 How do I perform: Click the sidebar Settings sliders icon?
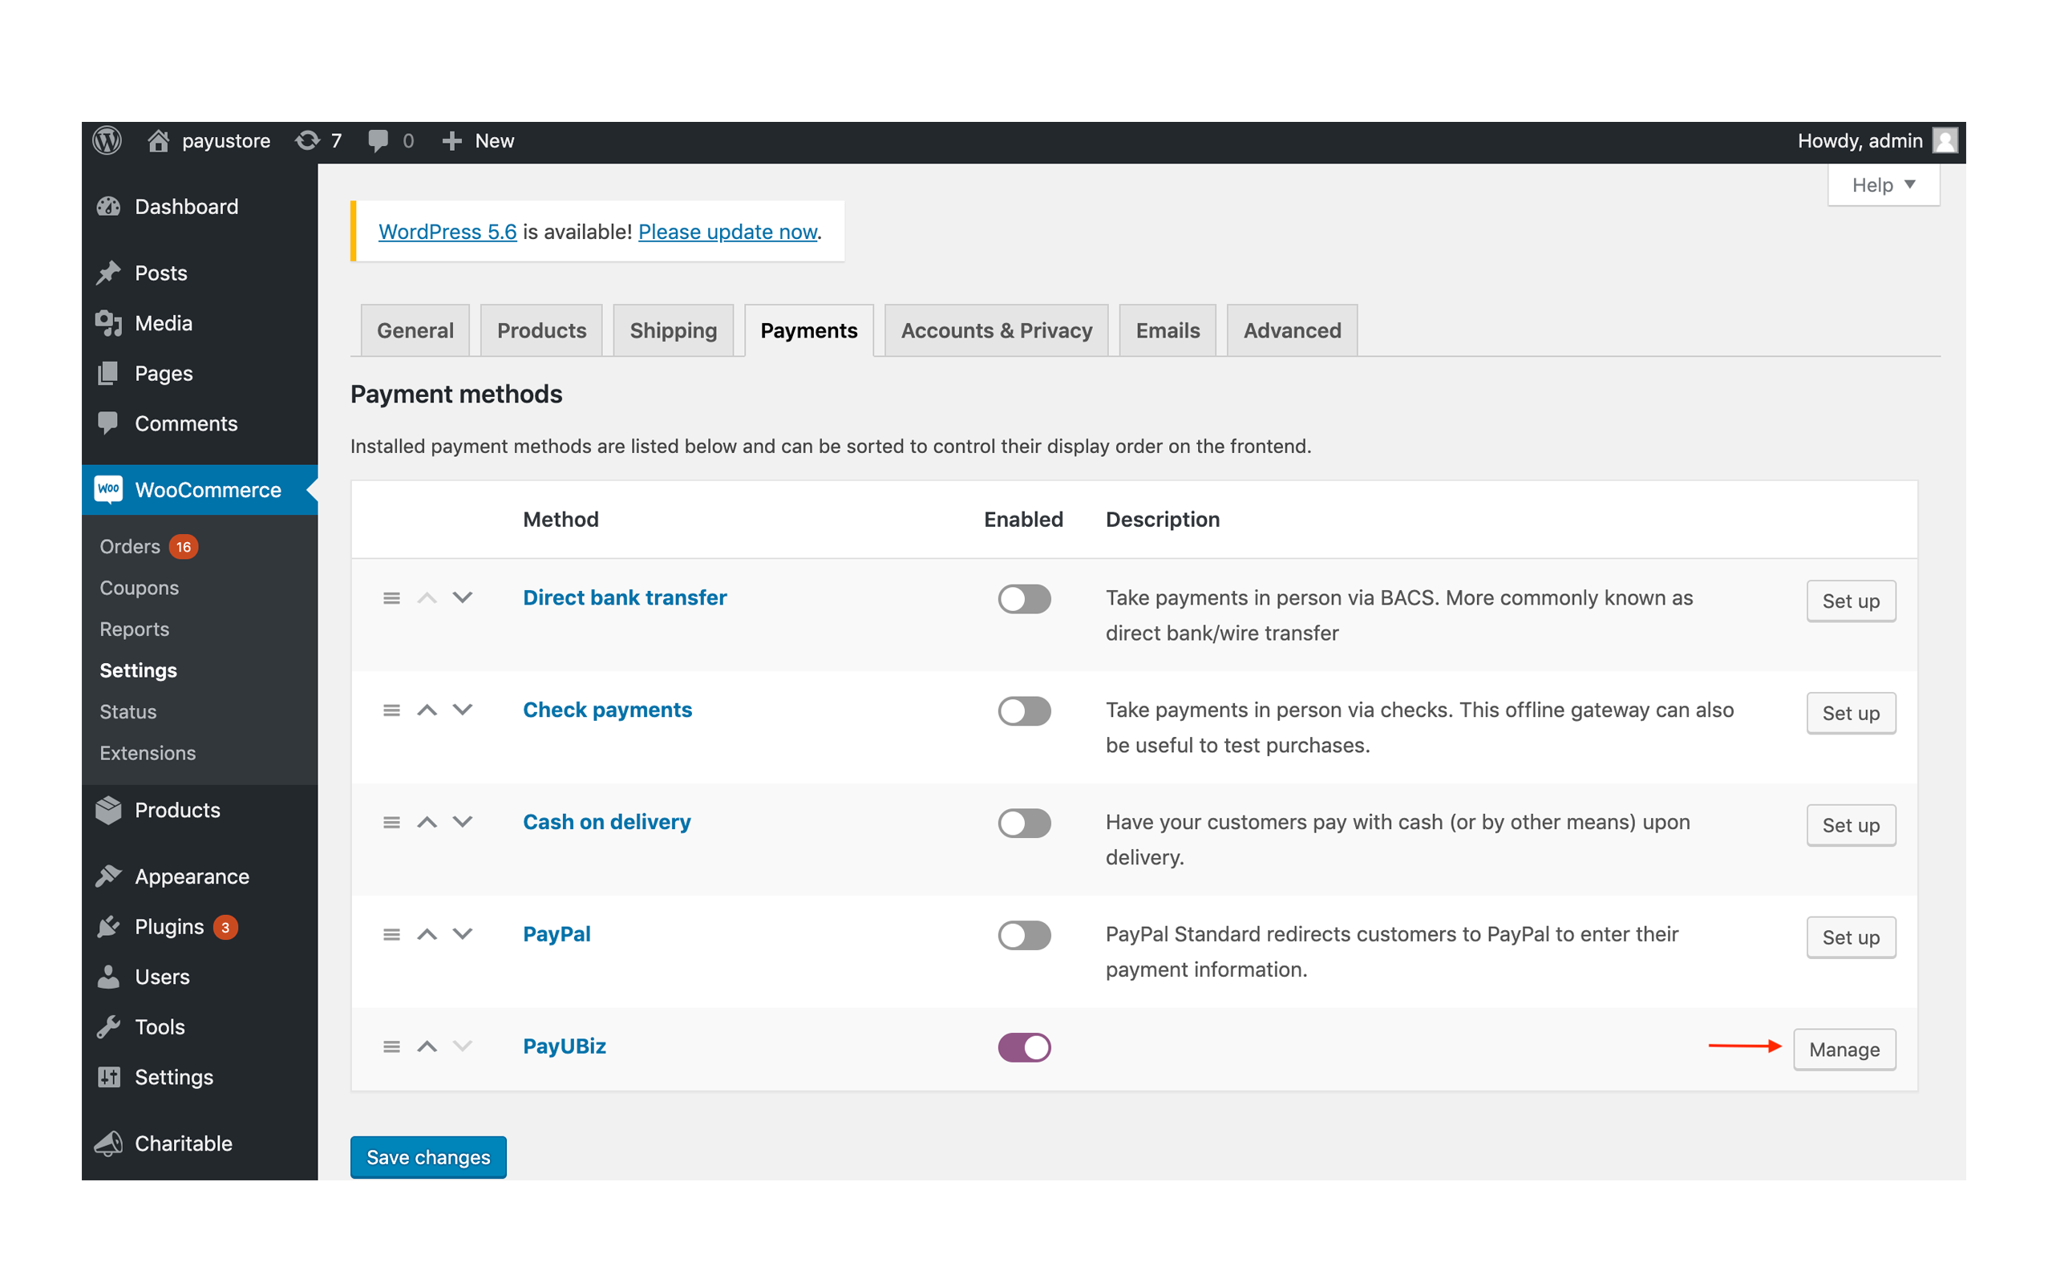point(108,1077)
